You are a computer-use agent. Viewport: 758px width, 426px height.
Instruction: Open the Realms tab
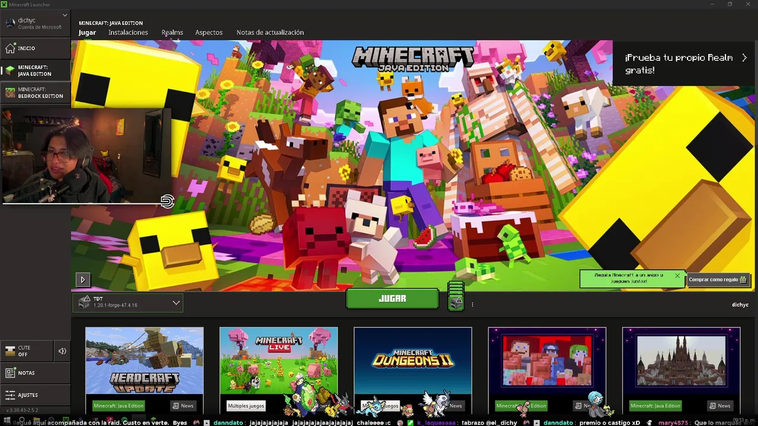[x=172, y=33]
